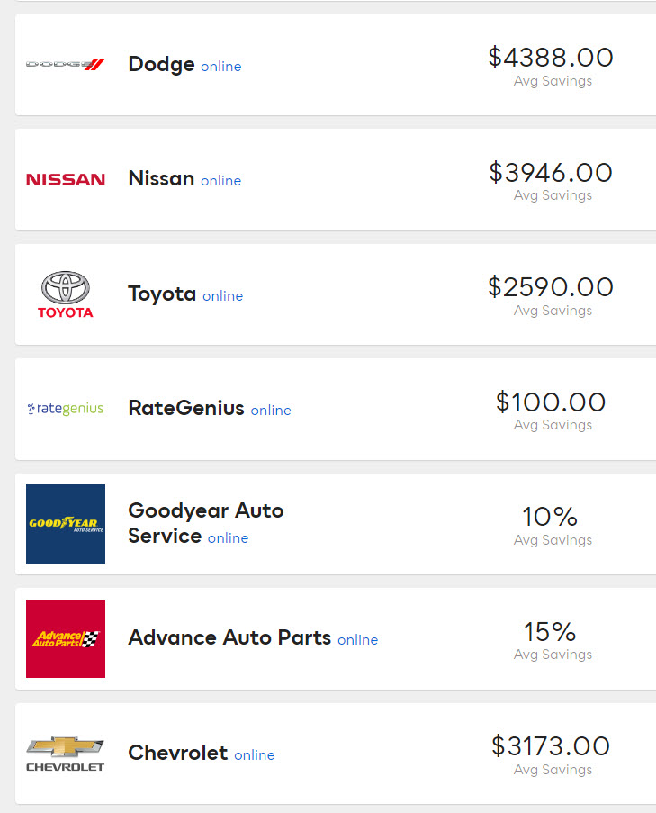Screen dimensions: 656x813
Task: Open the Toyota emblem logo
Action: 65,294
